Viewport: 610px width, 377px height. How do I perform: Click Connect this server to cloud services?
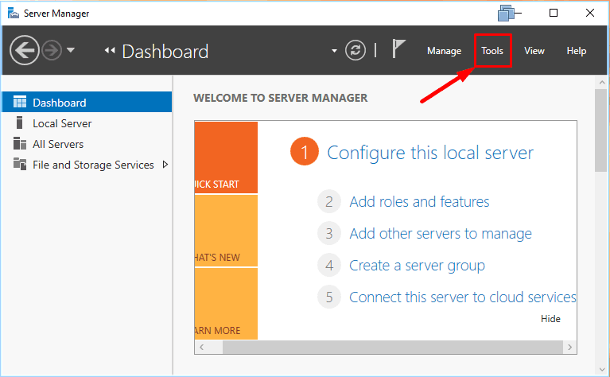(463, 297)
